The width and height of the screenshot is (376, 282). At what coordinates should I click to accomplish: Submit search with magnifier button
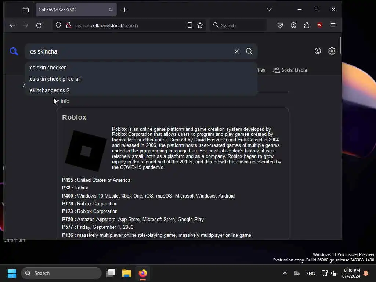249,51
